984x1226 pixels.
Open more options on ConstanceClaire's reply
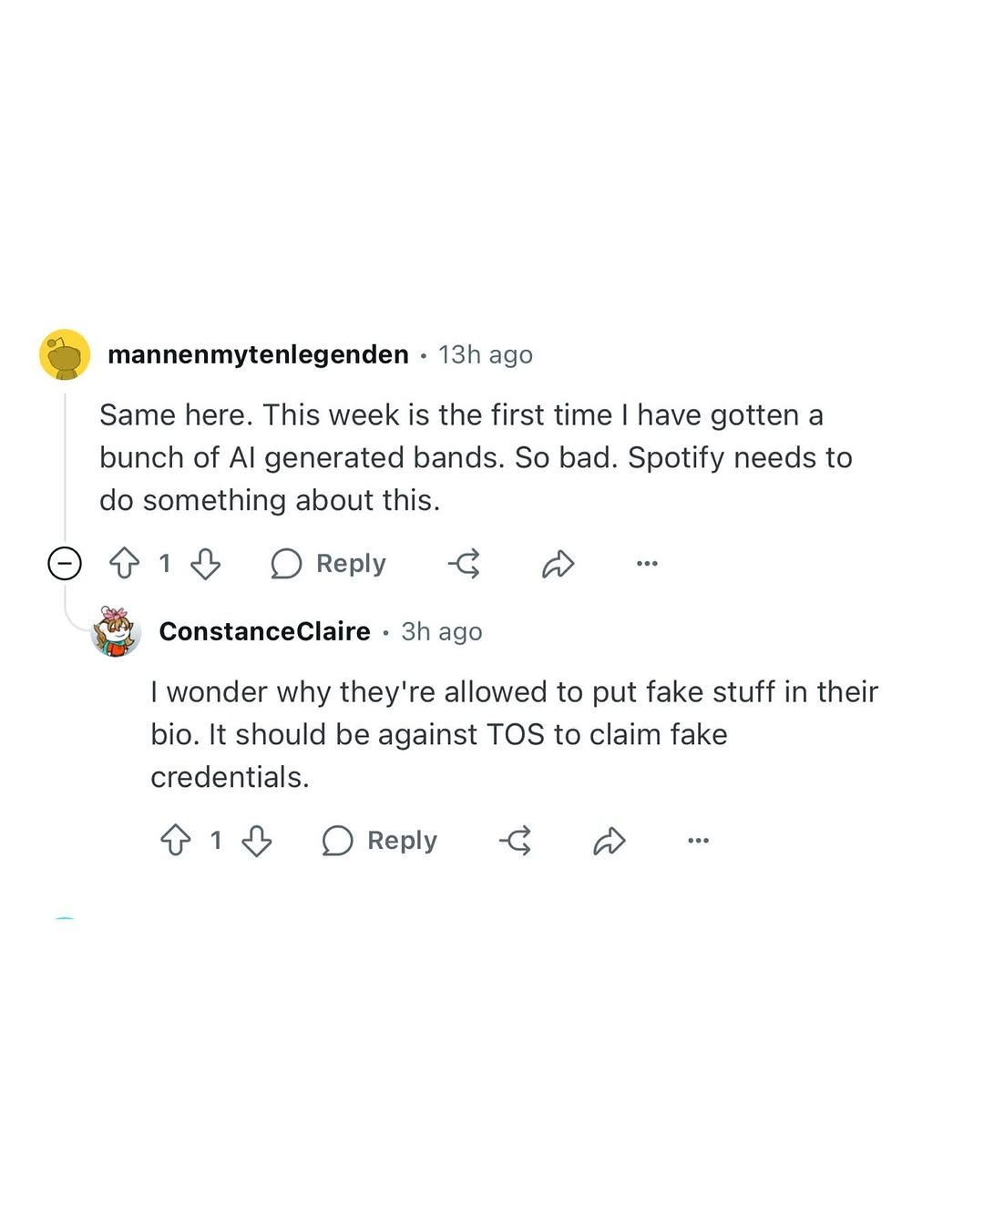point(698,841)
